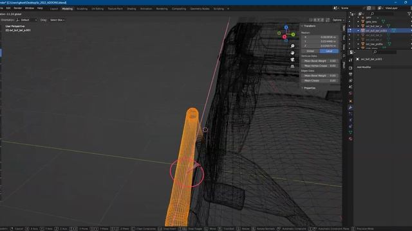Click the hand pan viewport icon
Viewport: 412px width, 231px height.
click(x=292, y=53)
